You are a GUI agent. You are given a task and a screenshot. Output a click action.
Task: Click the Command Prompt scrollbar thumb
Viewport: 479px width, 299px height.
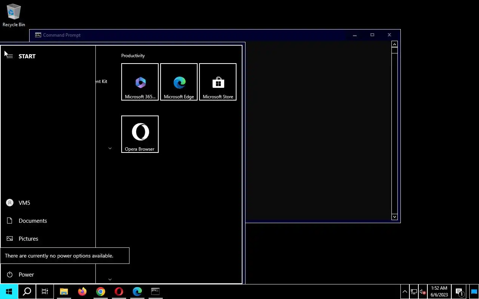(394, 50)
